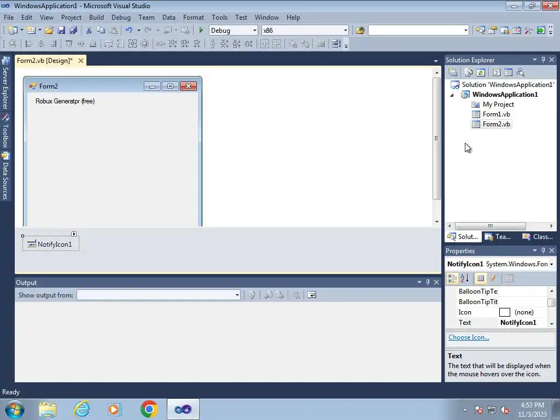This screenshot has height=420, width=560.
Task: Click Refresh in Solution Explorer toolbar
Action: [x=481, y=73]
